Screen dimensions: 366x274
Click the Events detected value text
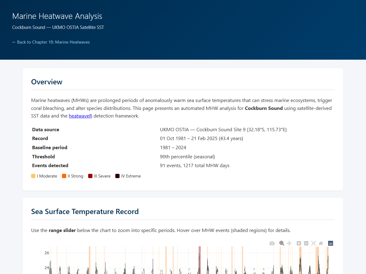tap(195, 166)
